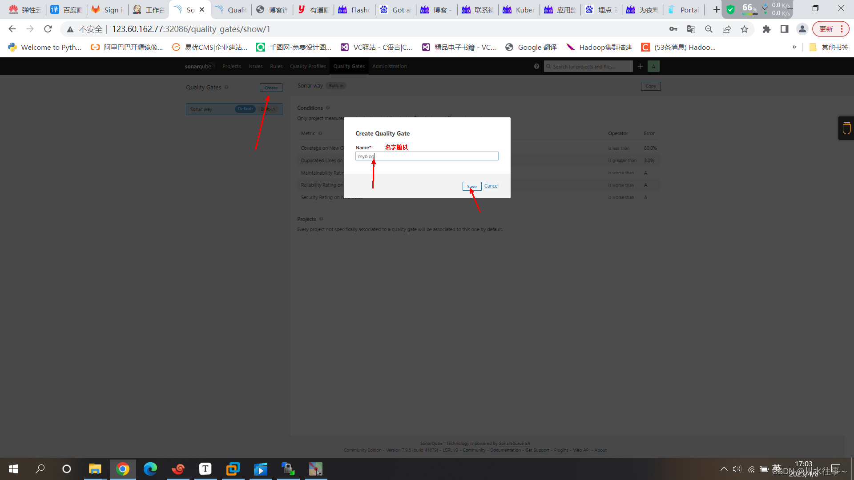This screenshot has width=854, height=480.
Task: Open a new browser tab
Action: (x=716, y=10)
